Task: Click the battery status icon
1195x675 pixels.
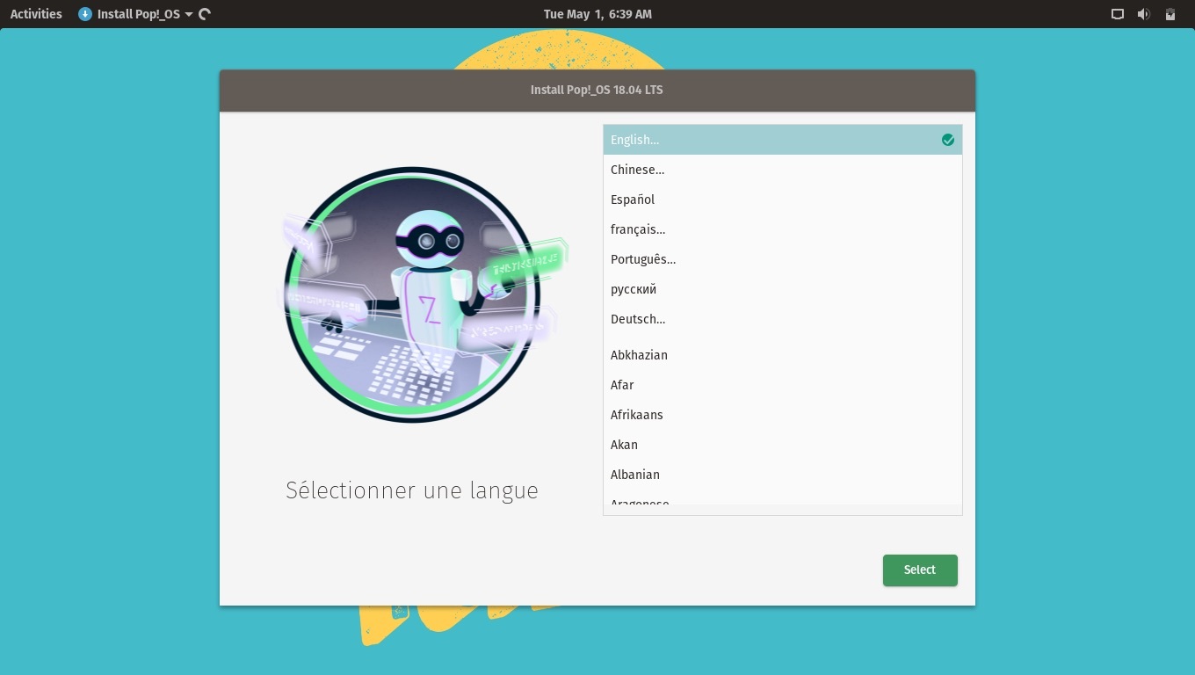Action: click(1170, 14)
